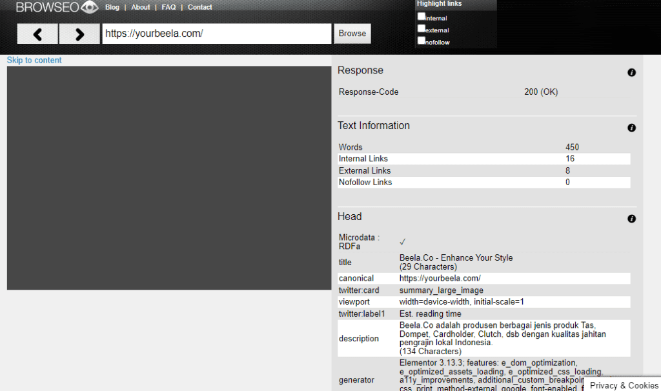Viewport: 661px width, 391px height.
Task: Go back using the left arrow button
Action: pyautogui.click(x=37, y=33)
